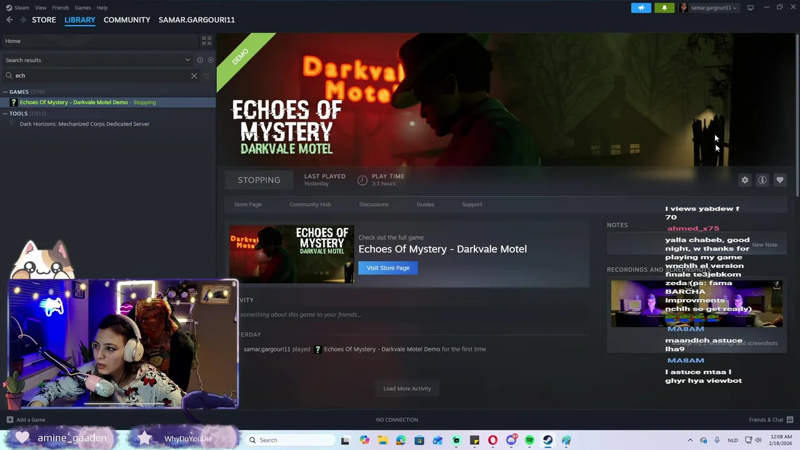Open game settings gear icon
Viewport: 800px width, 450px height.
coord(744,180)
